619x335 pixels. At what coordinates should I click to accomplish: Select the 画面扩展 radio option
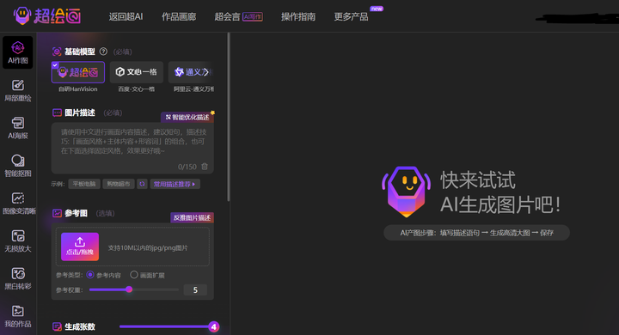134,275
